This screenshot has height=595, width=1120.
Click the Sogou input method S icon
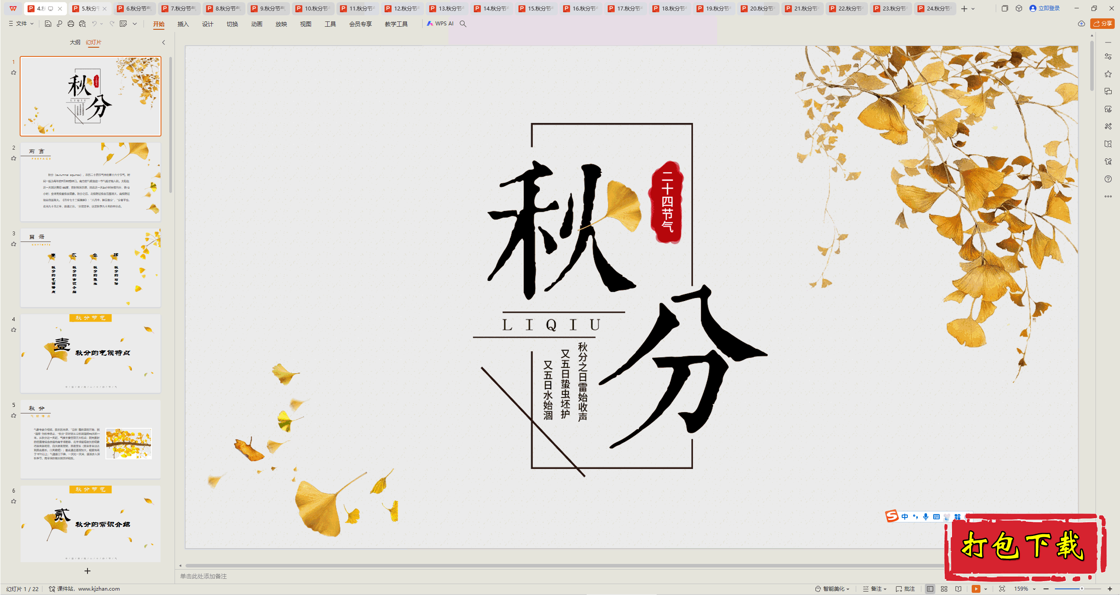point(892,516)
